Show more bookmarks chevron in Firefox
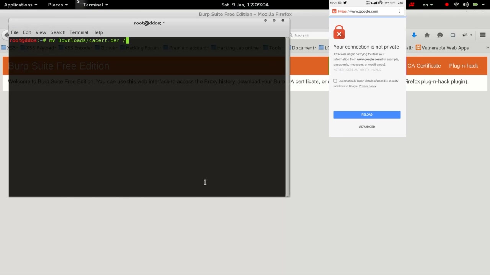490x275 pixels. pos(487,48)
